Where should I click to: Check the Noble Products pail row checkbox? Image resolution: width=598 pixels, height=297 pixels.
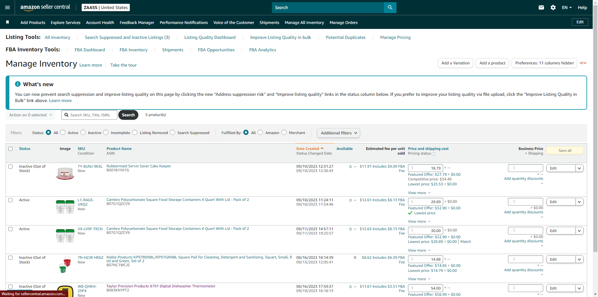pyautogui.click(x=11, y=258)
